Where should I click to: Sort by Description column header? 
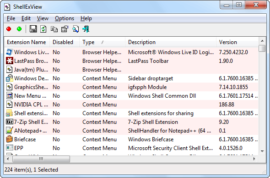[x=171, y=42]
